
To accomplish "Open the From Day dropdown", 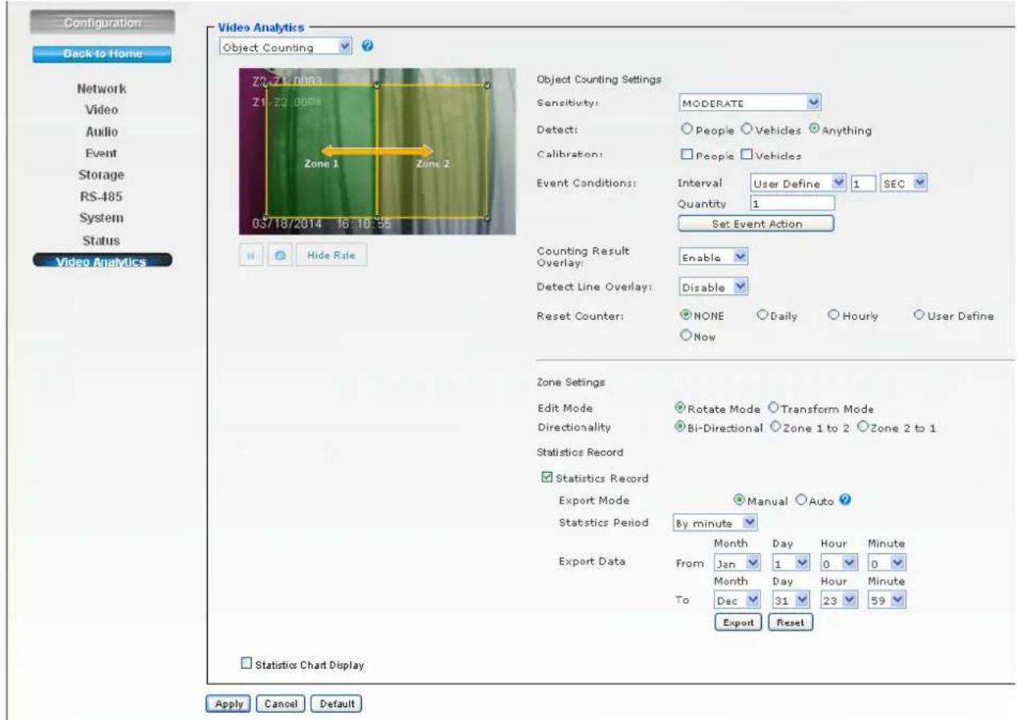I will click(x=793, y=564).
